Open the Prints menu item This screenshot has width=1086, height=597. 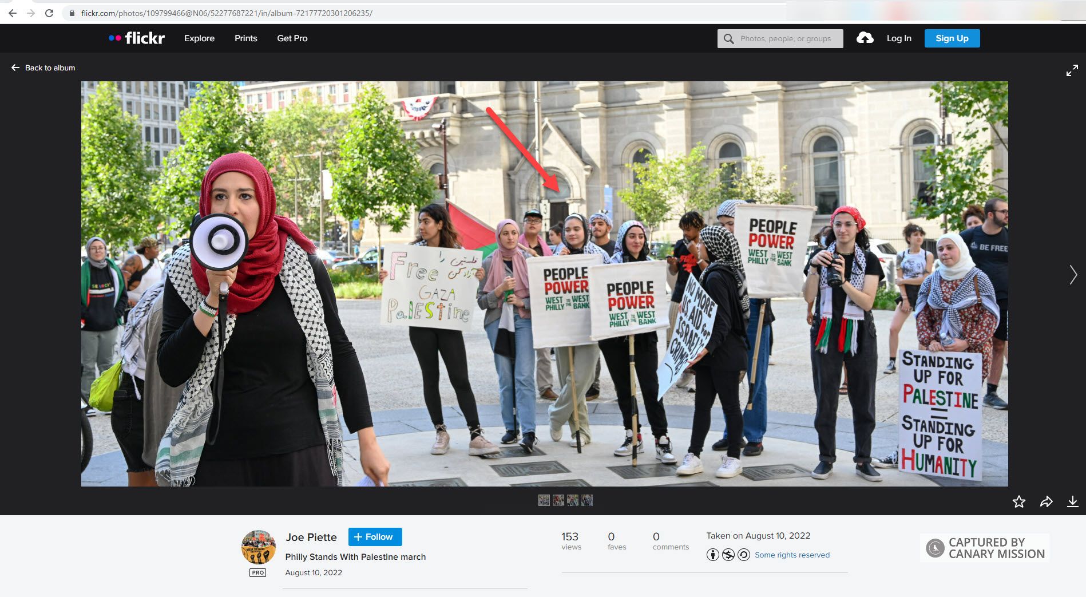[245, 38]
